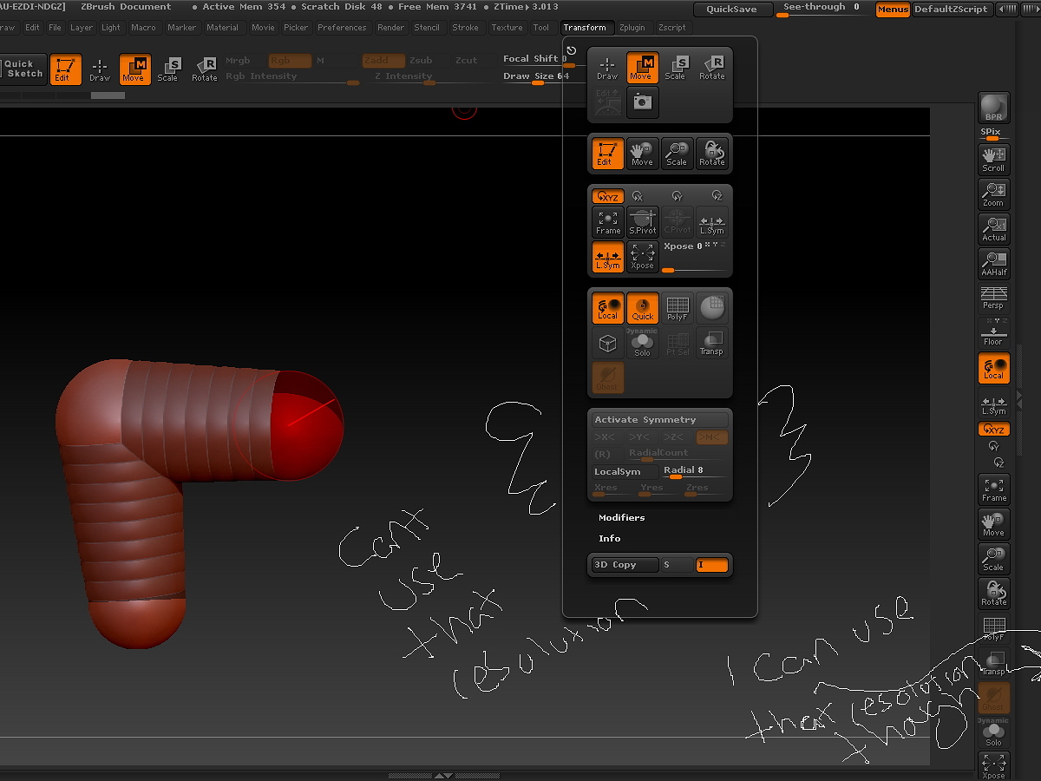Viewport: 1041px width, 781px height.
Task: Click AAHalf icon on right shelf
Action: click(993, 264)
